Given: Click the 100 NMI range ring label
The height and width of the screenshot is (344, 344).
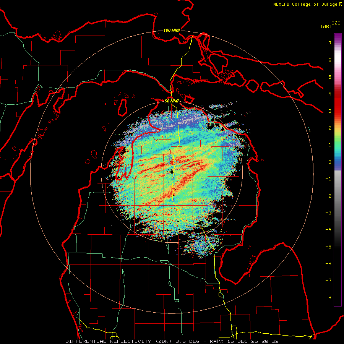Looking at the screenshot, I should click(172, 30).
